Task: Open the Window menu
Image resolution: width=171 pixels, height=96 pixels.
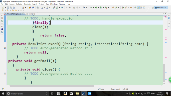Action: [x=62, y=4]
